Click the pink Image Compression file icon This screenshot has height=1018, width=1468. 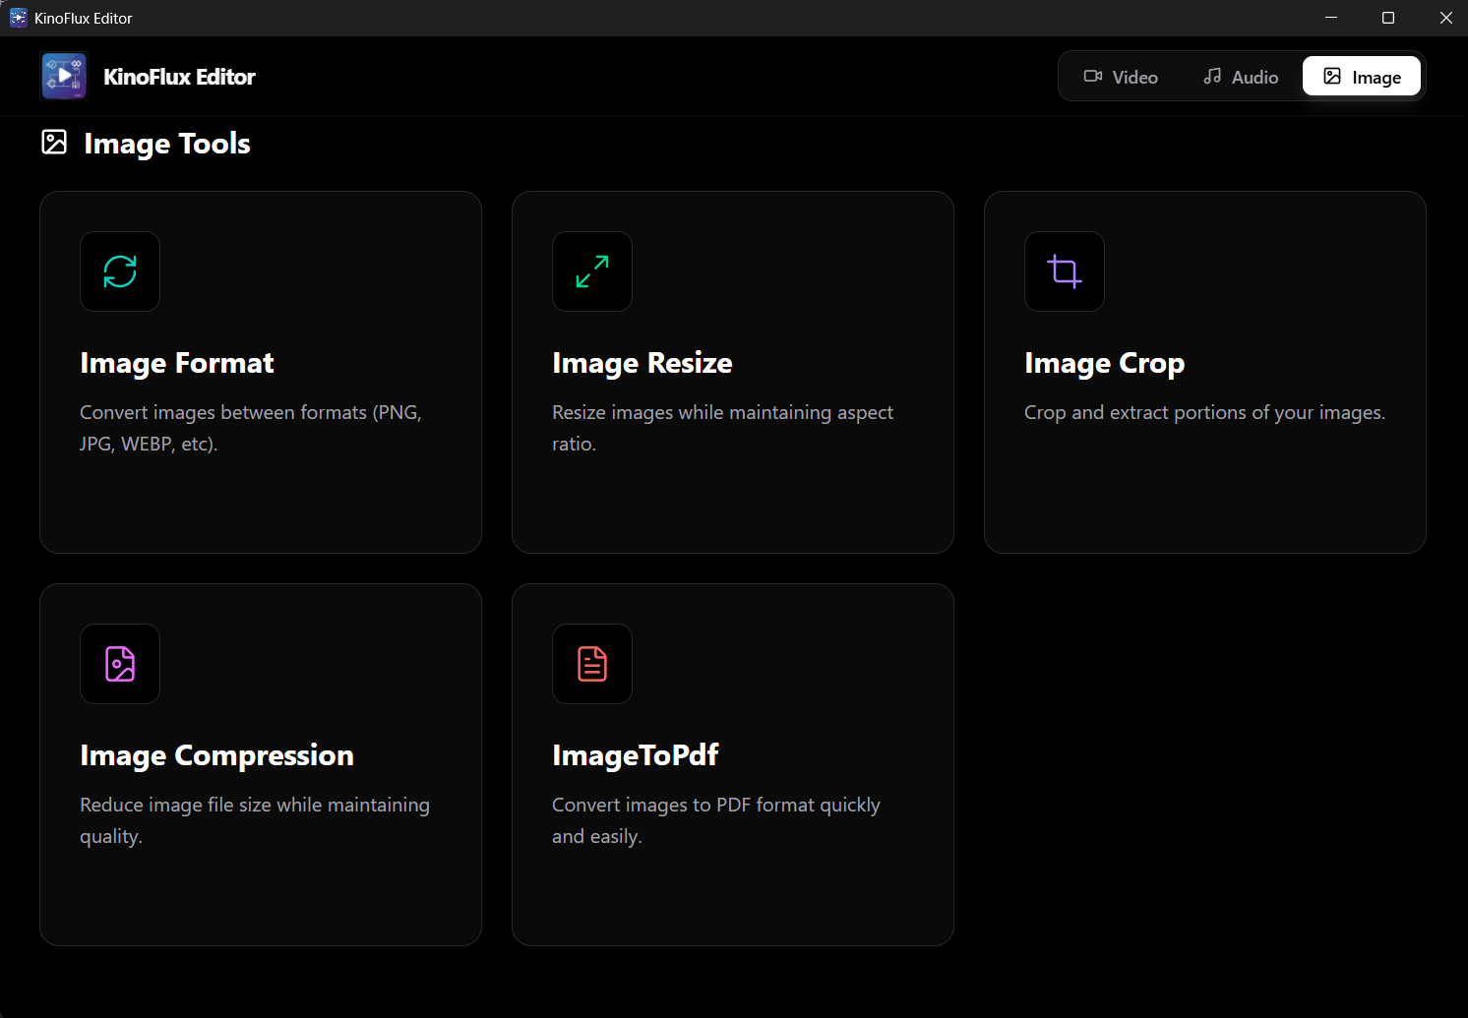(120, 664)
